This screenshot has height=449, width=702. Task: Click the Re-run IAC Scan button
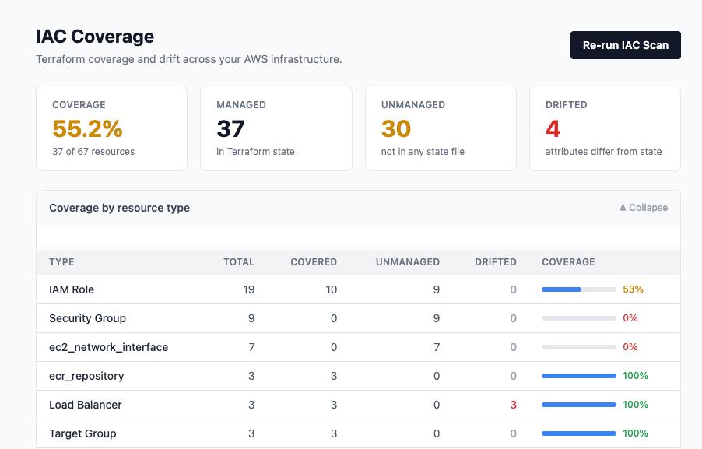626,45
